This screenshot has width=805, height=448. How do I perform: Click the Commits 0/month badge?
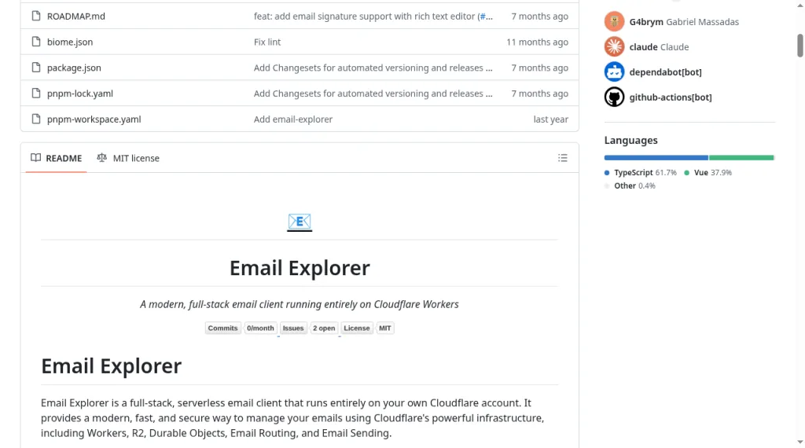pyautogui.click(x=241, y=328)
